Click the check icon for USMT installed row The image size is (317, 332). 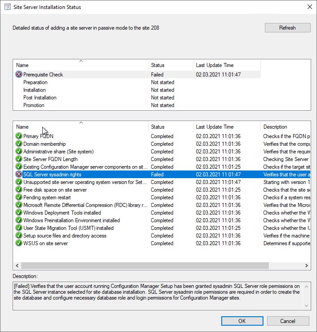(19, 228)
